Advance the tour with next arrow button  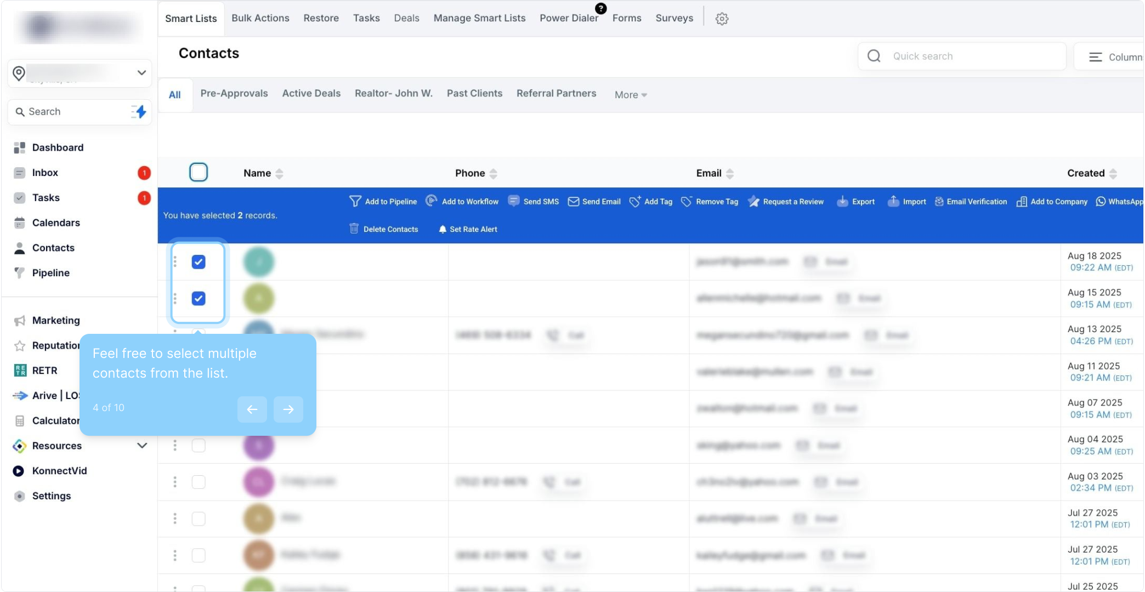pos(288,409)
